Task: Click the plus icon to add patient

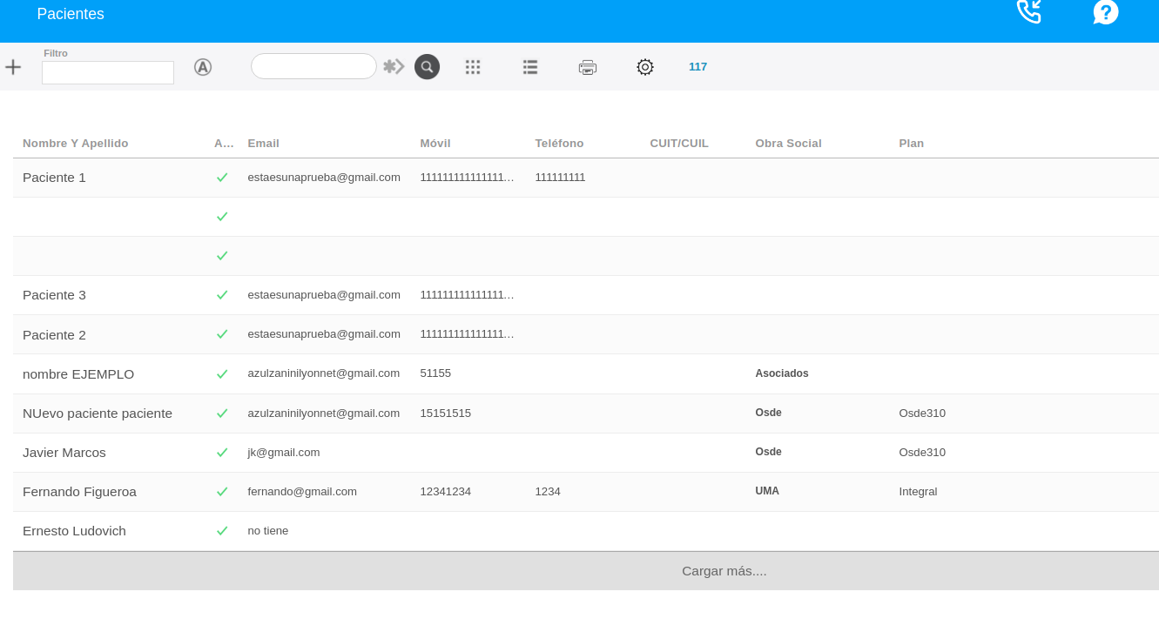Action: (x=13, y=67)
